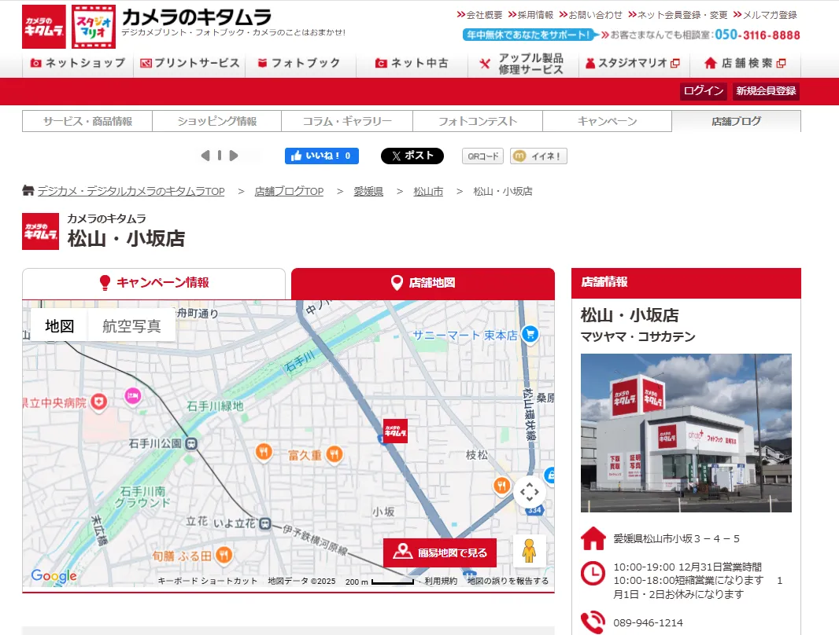
Task: Open the map 利用規約 link
Action: tap(441, 581)
